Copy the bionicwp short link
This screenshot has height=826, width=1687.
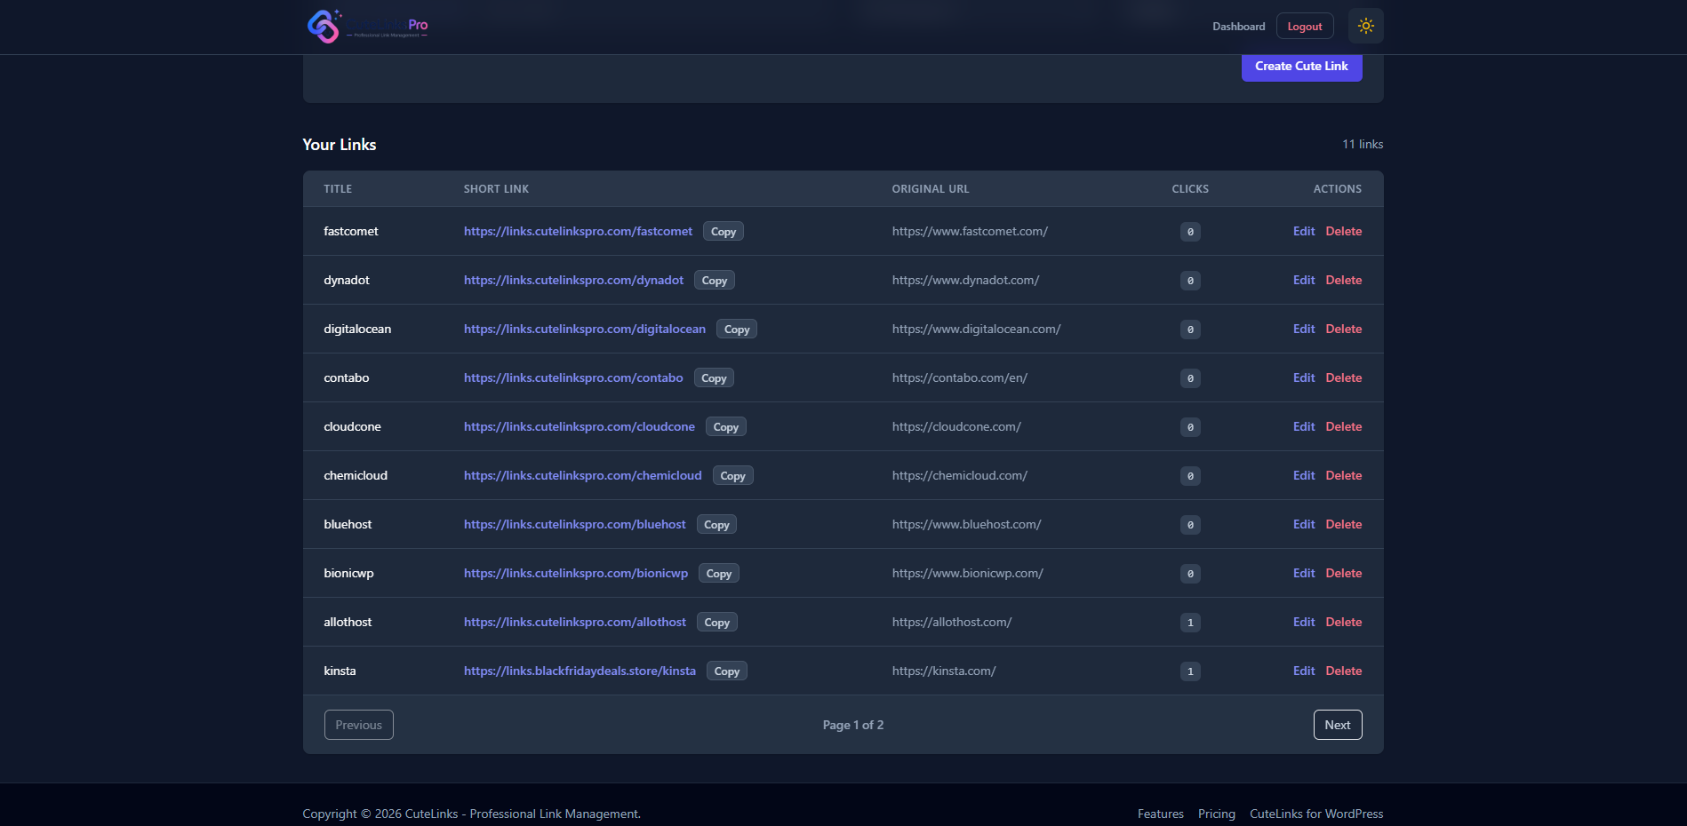[719, 574]
